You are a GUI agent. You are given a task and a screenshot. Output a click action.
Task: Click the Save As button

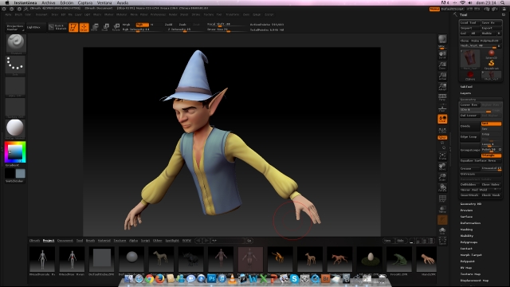491,23
